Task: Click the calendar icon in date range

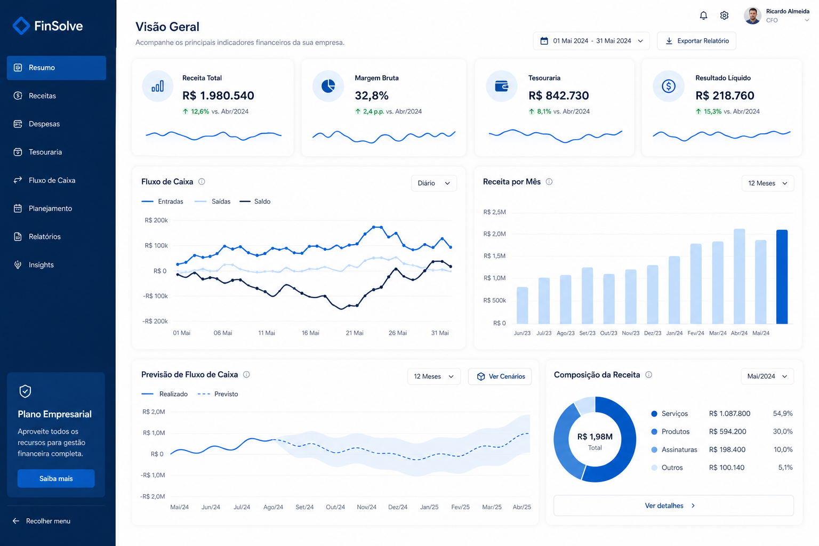Action: (544, 41)
